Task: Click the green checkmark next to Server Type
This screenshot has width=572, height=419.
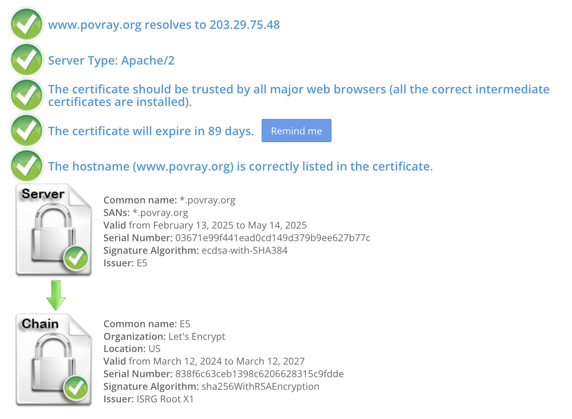Action: click(x=27, y=60)
